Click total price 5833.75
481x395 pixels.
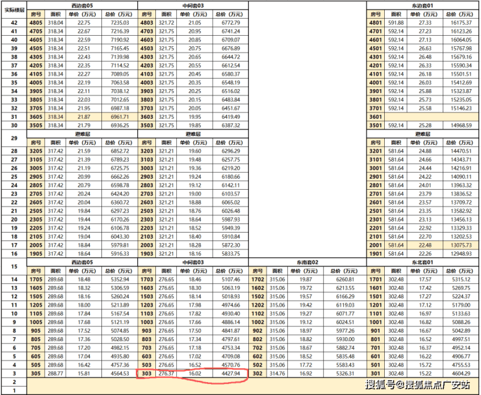231,253
